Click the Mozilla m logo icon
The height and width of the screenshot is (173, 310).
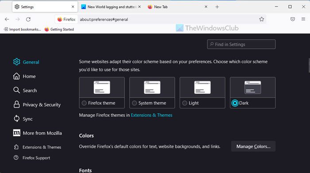click(x=17, y=133)
